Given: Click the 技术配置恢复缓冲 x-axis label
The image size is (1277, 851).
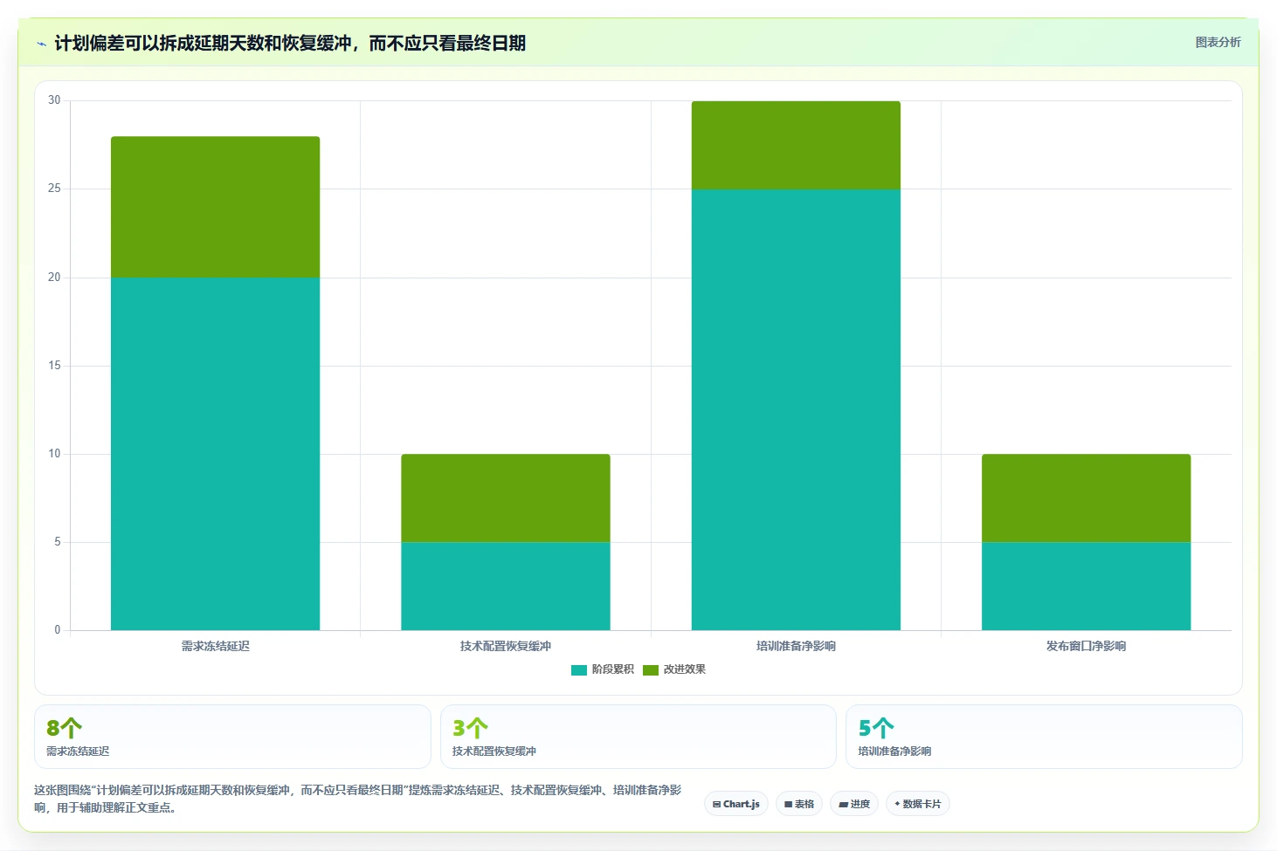Looking at the screenshot, I should [x=506, y=646].
